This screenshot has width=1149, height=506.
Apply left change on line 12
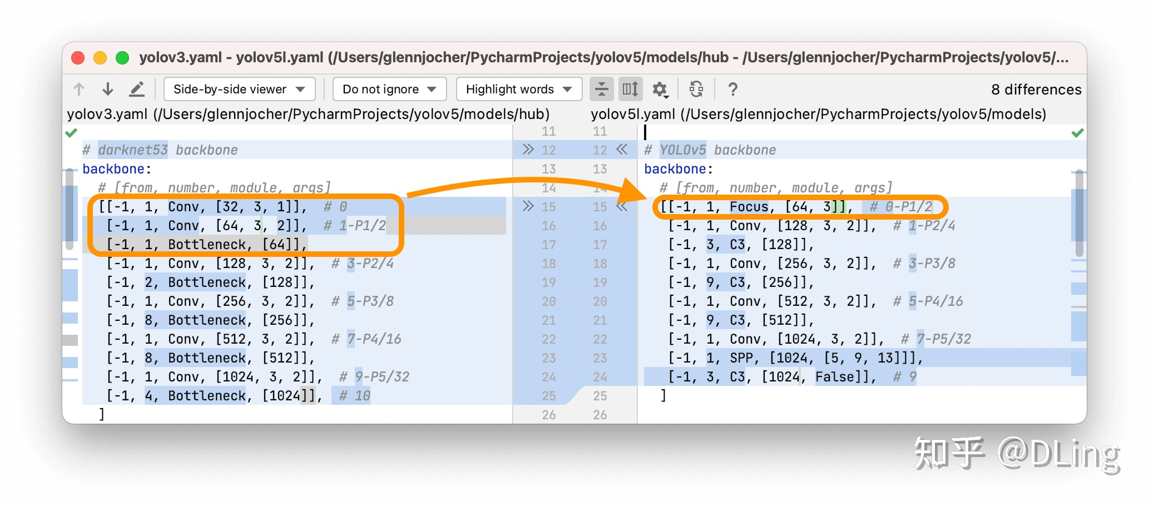click(528, 150)
